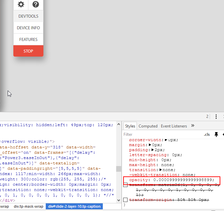224x211 pixels.
Task: Click the help question mark icon
Action: tap(36, 4)
